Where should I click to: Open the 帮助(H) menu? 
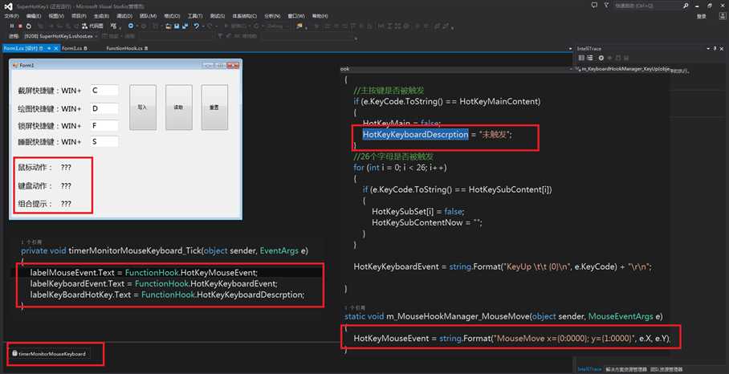320,16
